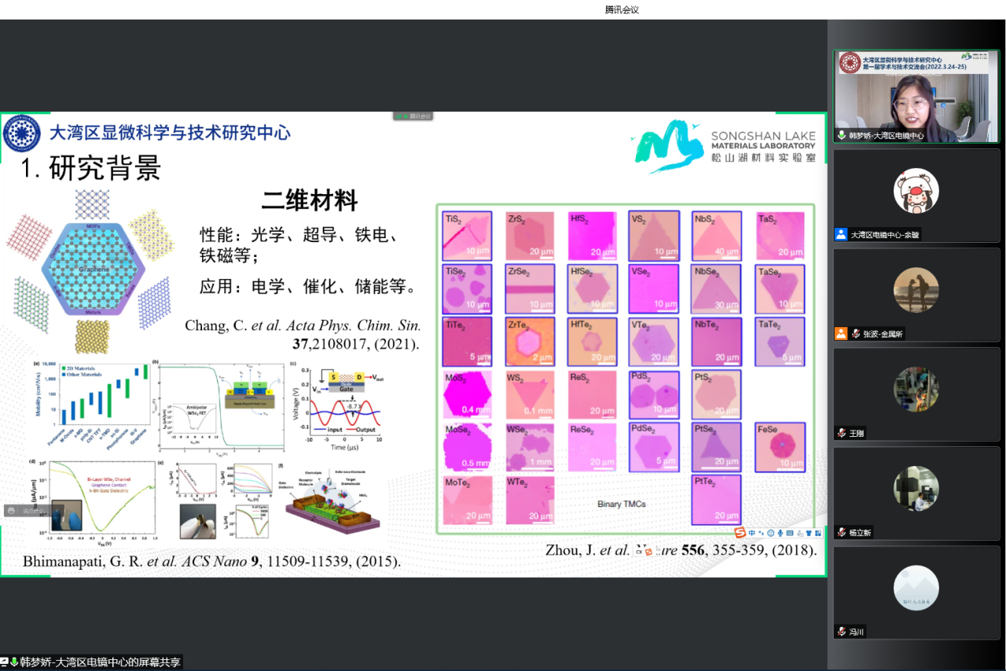Click 中 Chinese mode toggle in Sogou toolbar
The image size is (1006, 671).
point(751,533)
